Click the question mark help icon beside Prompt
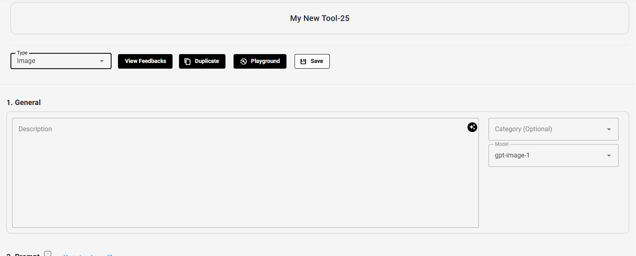 click(48, 254)
